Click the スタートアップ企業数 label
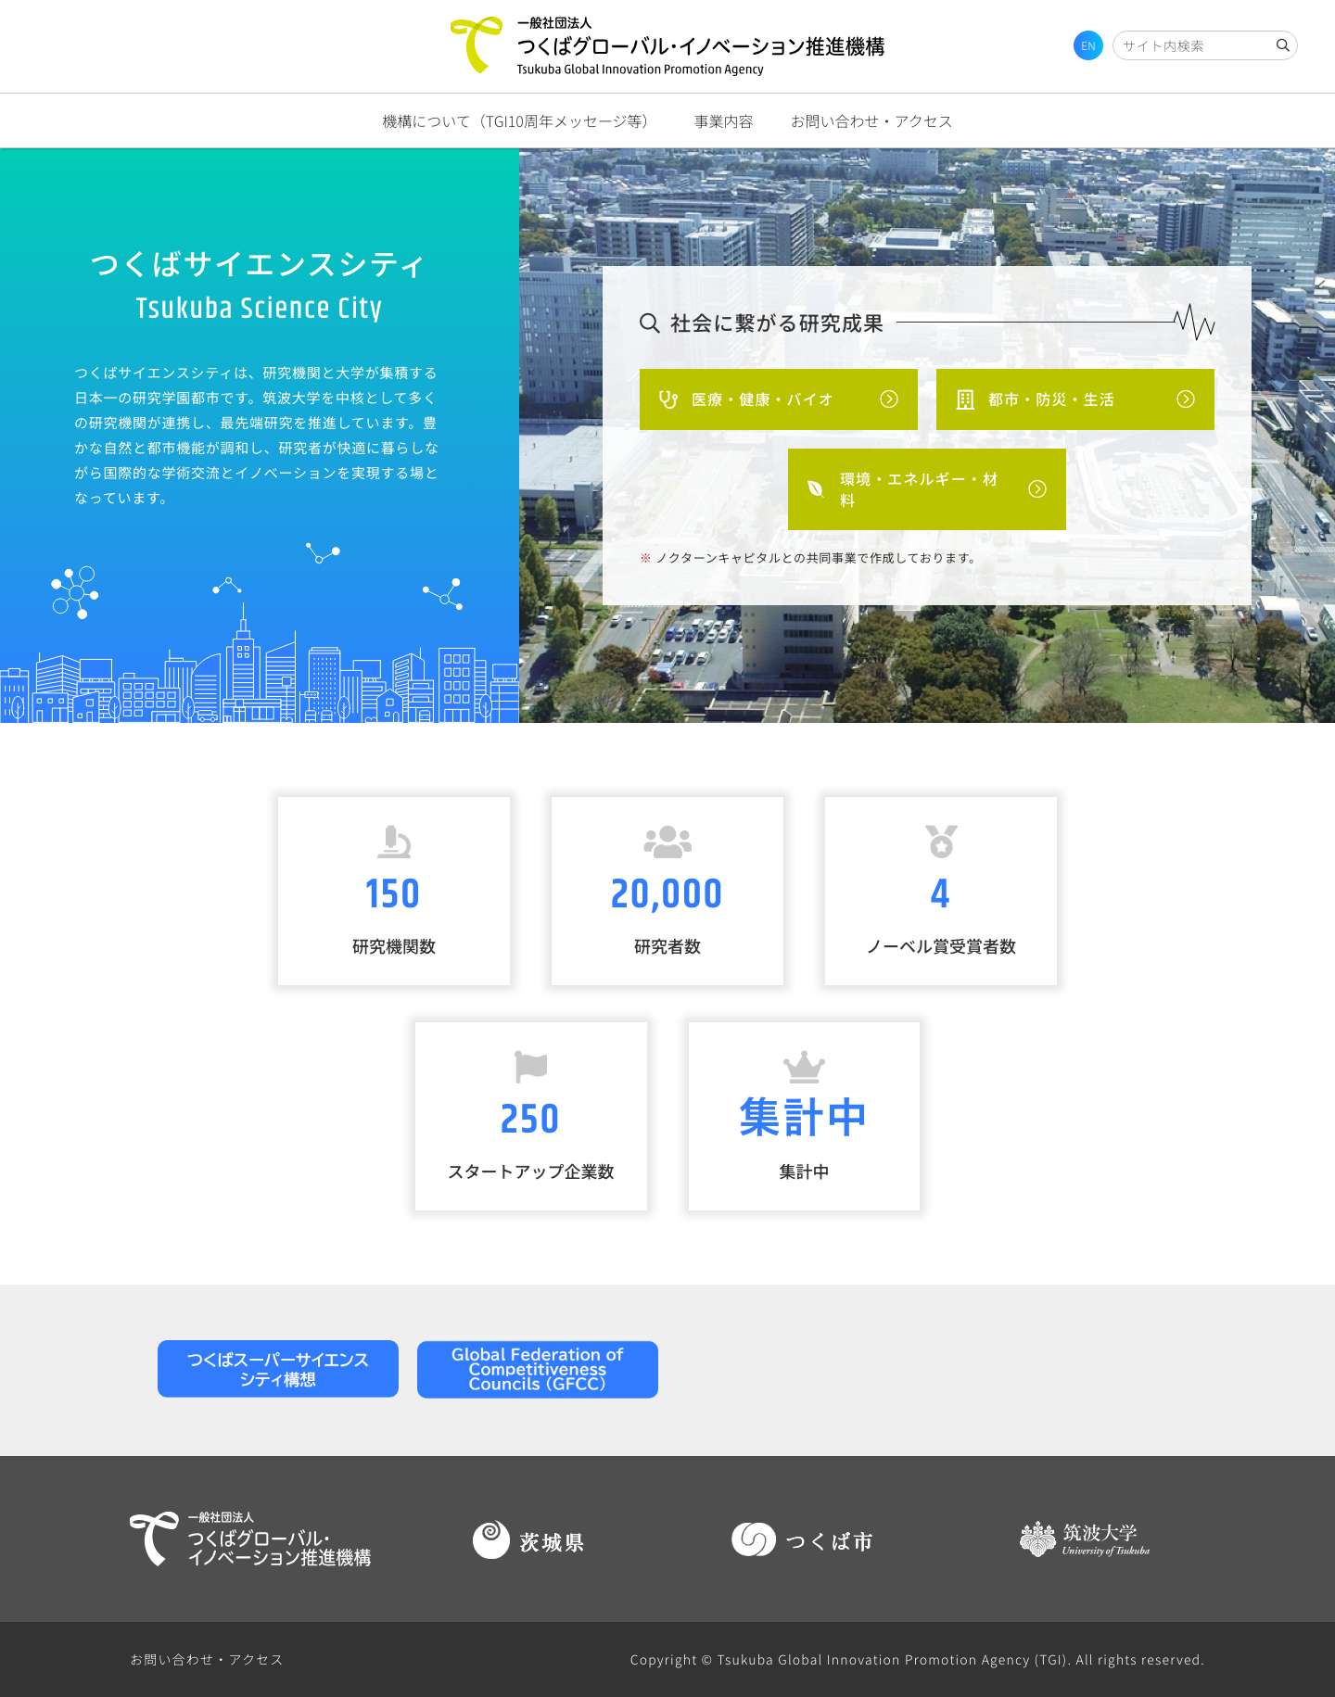The width and height of the screenshot is (1335, 1697). pos(531,1171)
